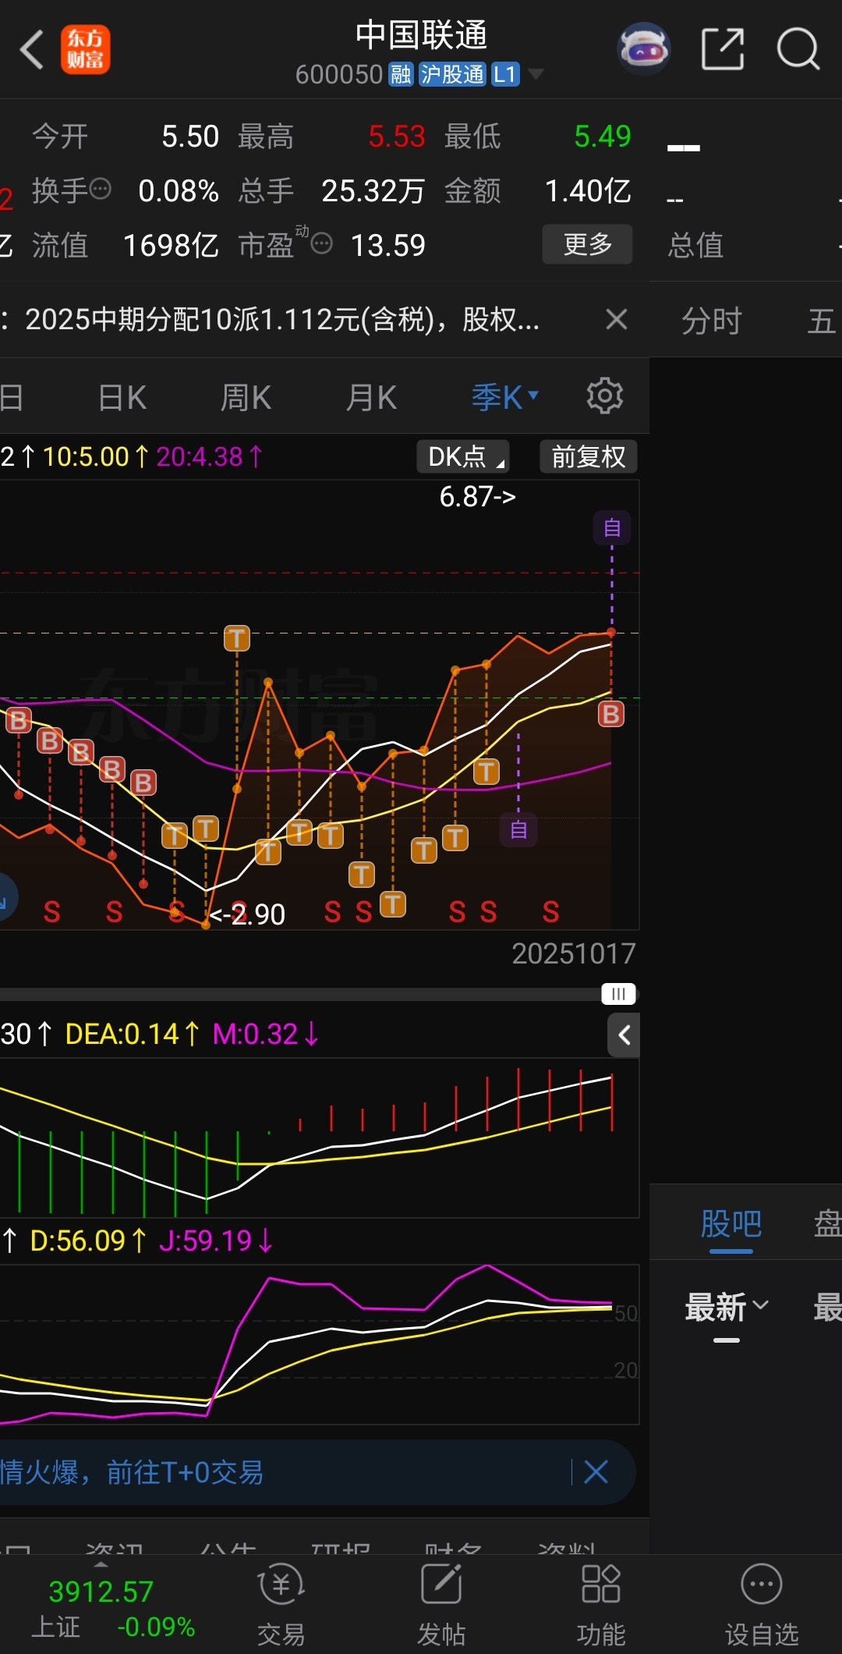Close the T+0 trading promo banner
Image resolution: width=842 pixels, height=1654 pixels.
pos(596,1472)
